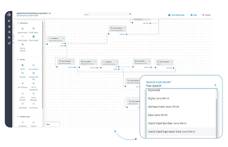Click the Help button
This screenshot has width=228, height=147.
(194, 15)
